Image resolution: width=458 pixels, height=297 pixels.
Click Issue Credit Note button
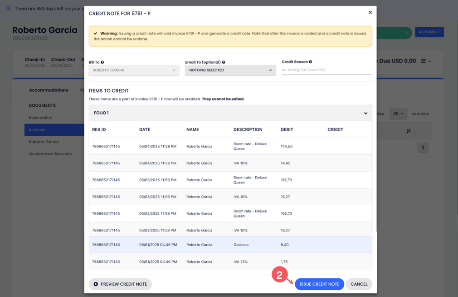pyautogui.click(x=319, y=284)
